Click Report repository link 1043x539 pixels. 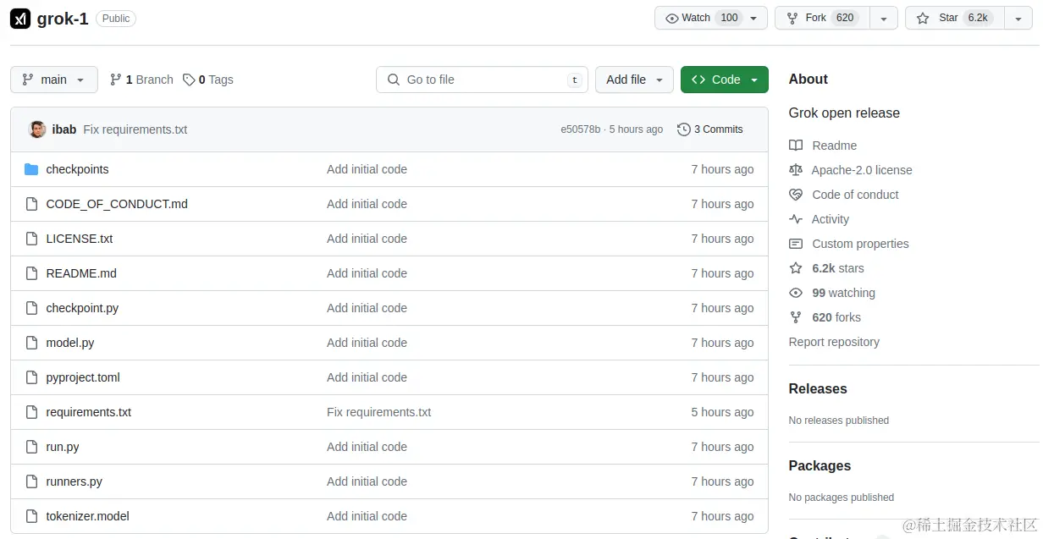[x=834, y=342]
